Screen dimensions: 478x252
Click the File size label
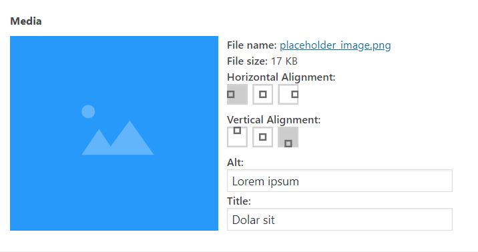(x=247, y=61)
